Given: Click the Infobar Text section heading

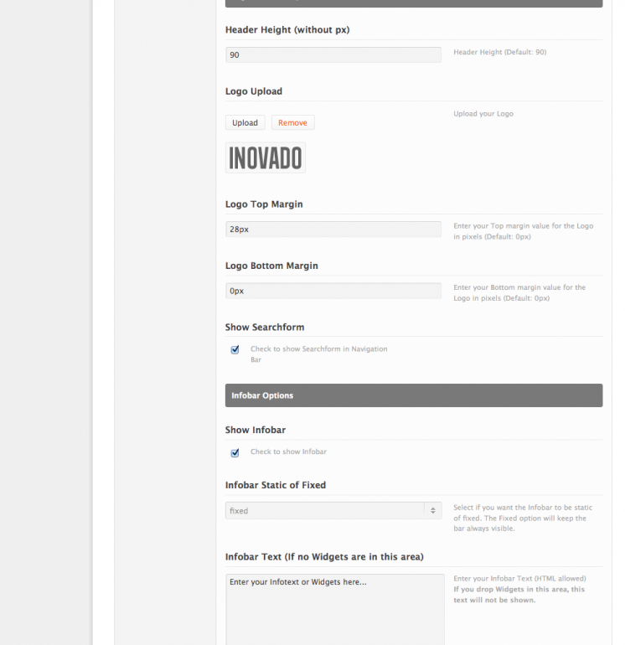Looking at the screenshot, I should tap(324, 557).
